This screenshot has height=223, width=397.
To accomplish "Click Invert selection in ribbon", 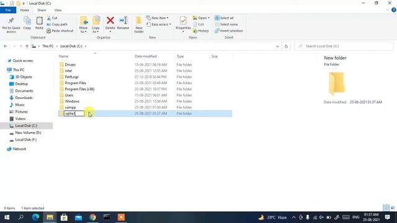I will tap(229, 31).
